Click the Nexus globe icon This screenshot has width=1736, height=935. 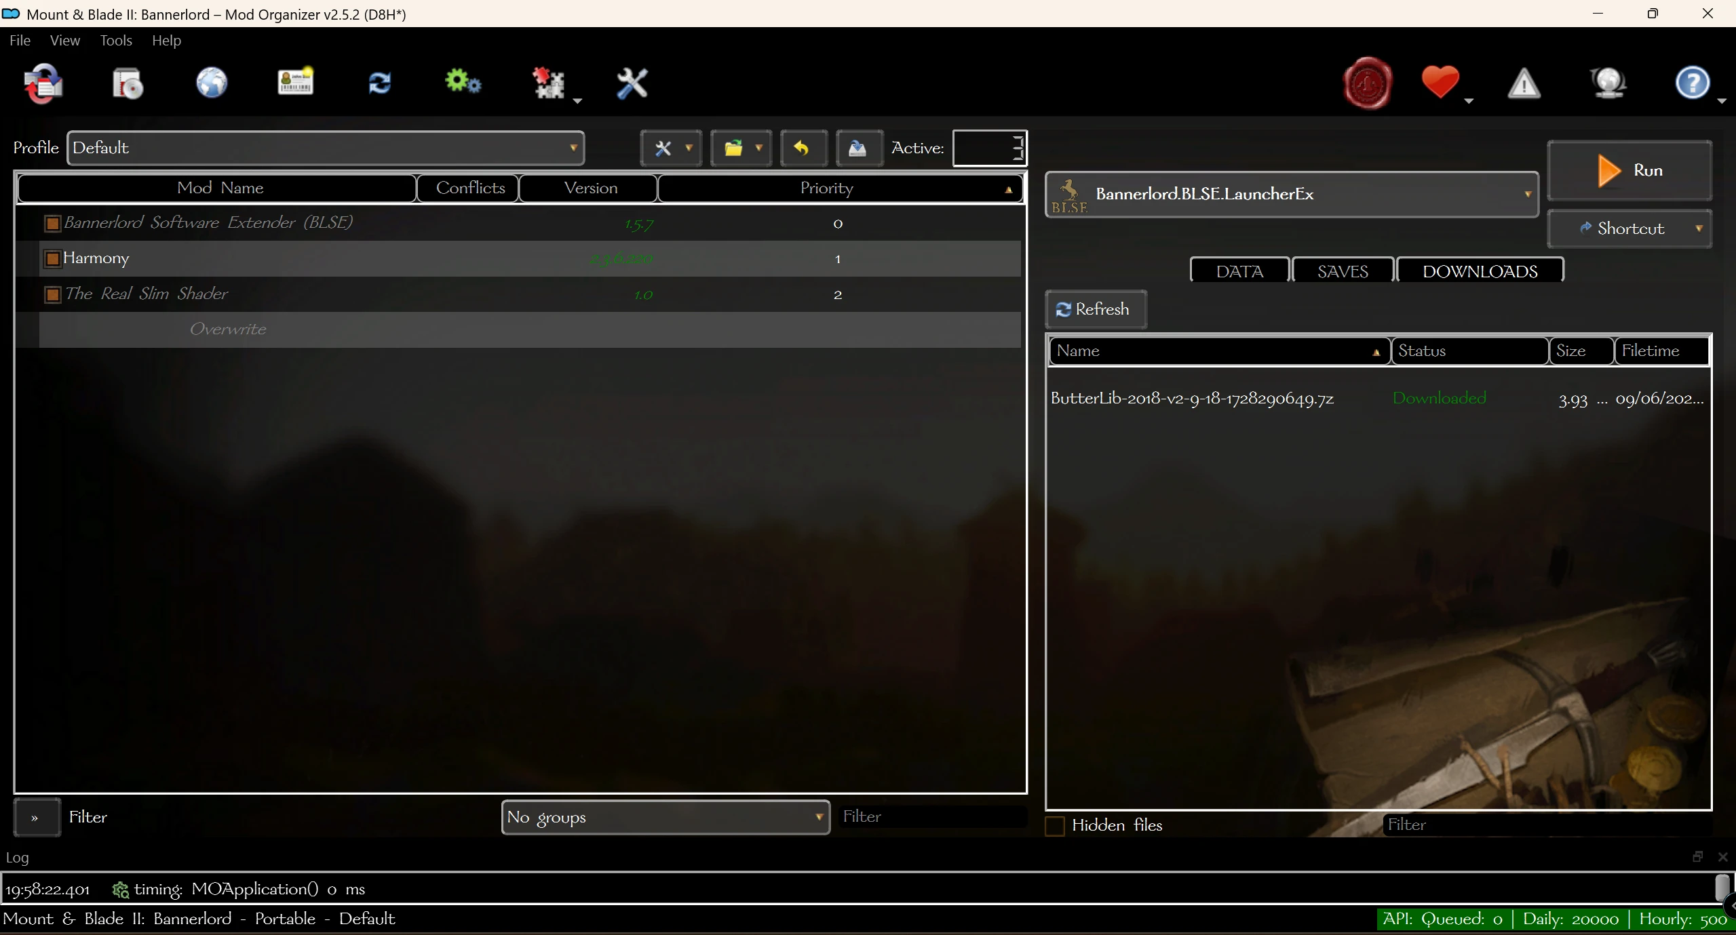pos(212,84)
